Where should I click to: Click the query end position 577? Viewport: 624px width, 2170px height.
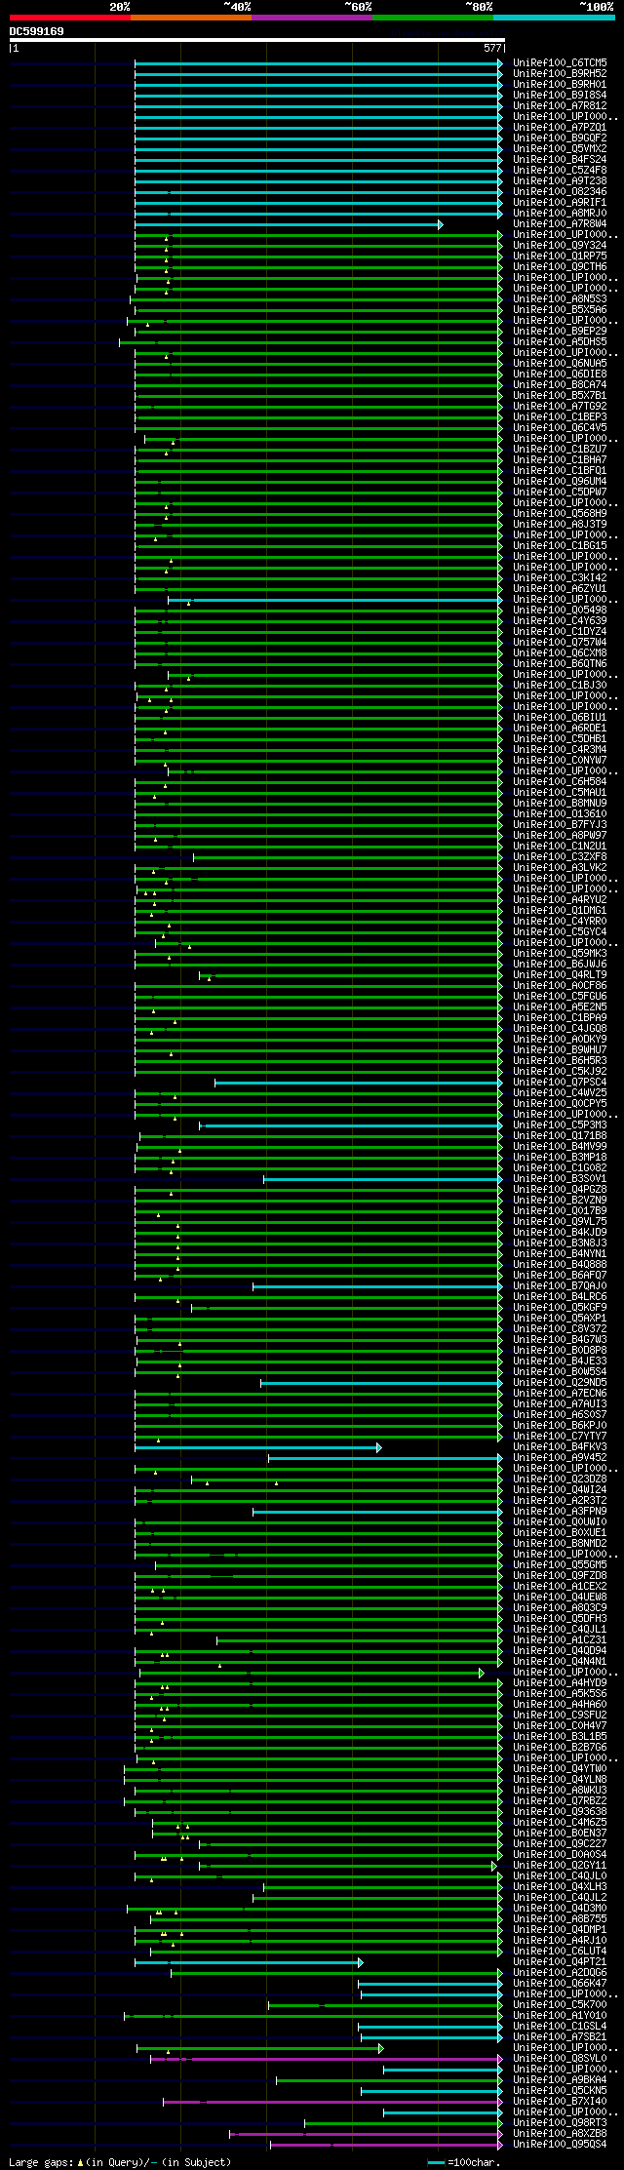tap(492, 48)
